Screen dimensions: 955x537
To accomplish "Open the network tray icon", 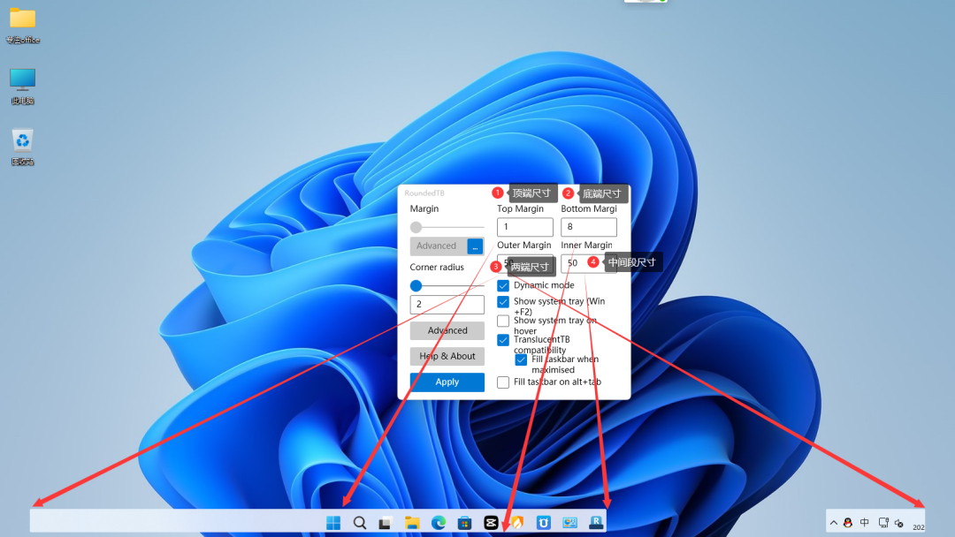I will click(x=883, y=522).
